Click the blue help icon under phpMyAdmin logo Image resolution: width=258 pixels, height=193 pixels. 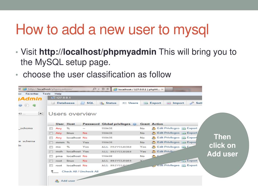pos(20,105)
